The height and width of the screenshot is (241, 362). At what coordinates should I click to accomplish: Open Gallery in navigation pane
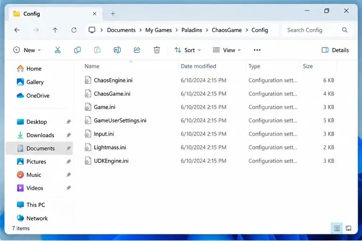[x=35, y=82]
